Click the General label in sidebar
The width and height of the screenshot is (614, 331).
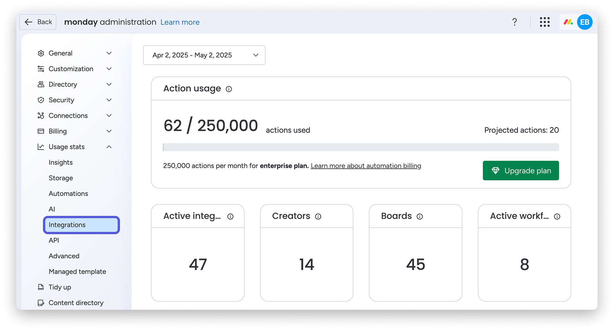tap(61, 53)
